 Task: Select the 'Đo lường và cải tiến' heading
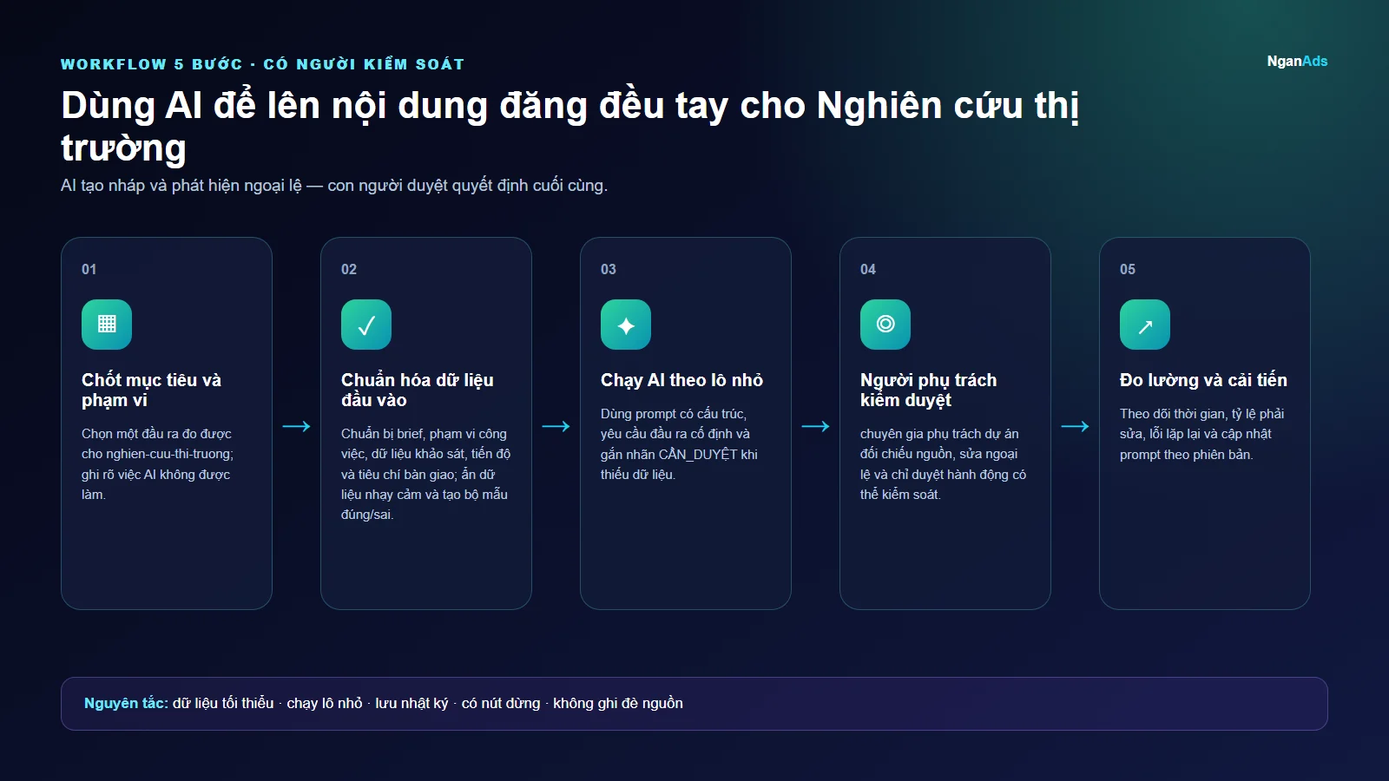(x=1203, y=380)
